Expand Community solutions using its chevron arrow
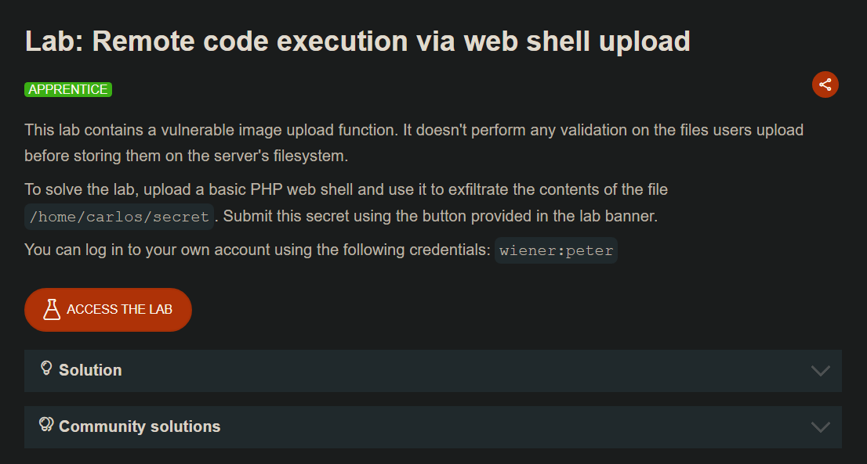 click(820, 427)
